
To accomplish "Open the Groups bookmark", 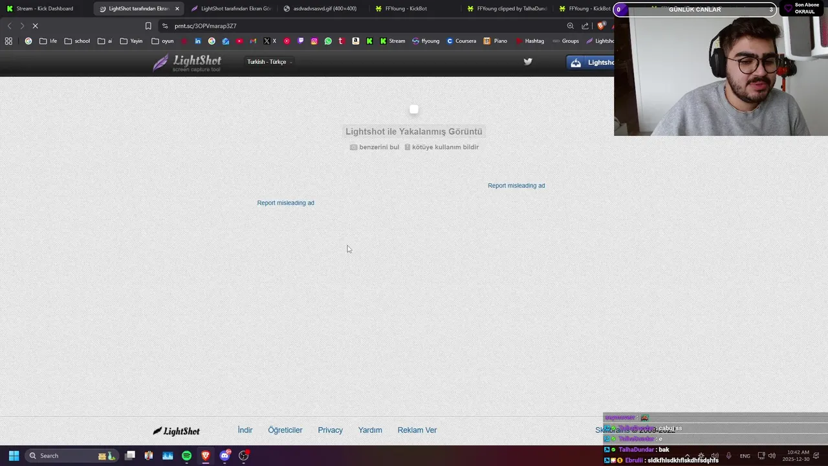I will click(x=565, y=41).
